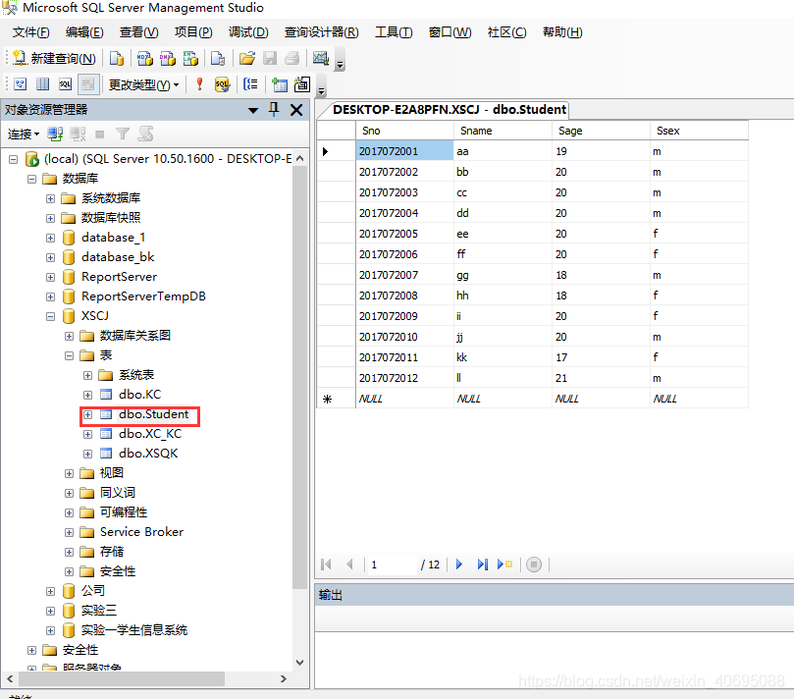Viewport: 794px width, 699px height.
Task: Expand the dbo.KC table node
Action: (87, 395)
